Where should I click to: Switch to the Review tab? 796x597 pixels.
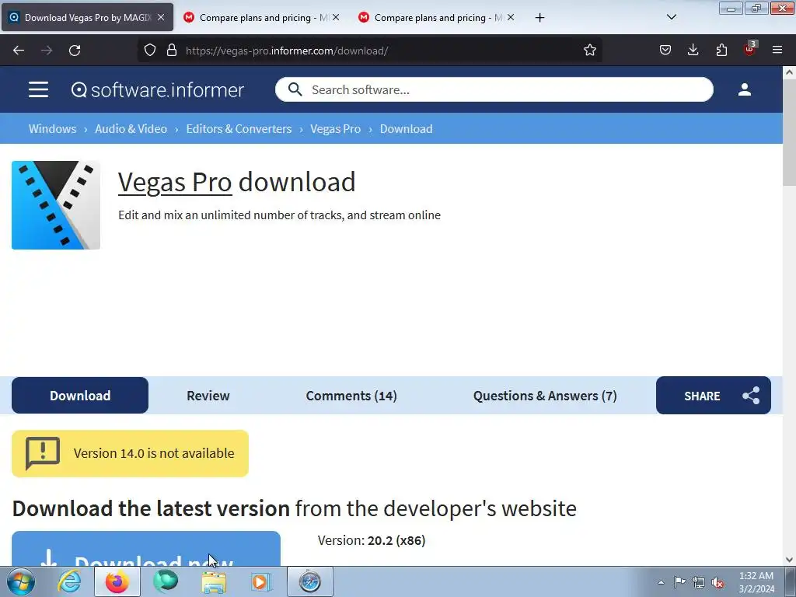point(208,396)
